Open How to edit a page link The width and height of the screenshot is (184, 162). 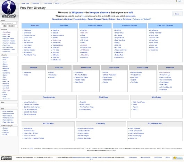coord(135,136)
